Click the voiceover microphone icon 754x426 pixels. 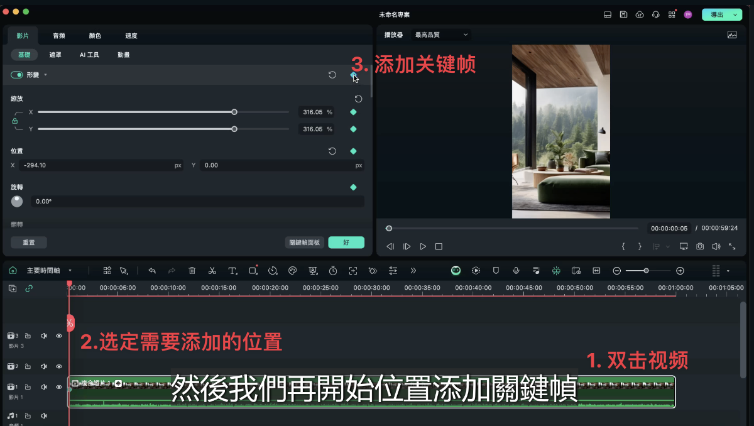(516, 271)
